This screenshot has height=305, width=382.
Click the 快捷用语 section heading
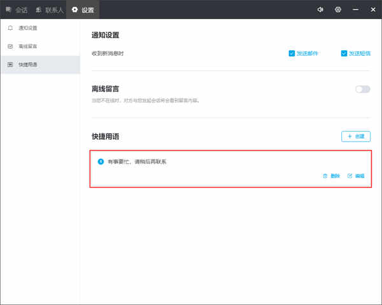[x=105, y=137]
